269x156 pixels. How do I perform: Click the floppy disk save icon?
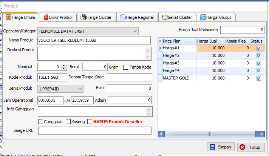tap(212, 147)
